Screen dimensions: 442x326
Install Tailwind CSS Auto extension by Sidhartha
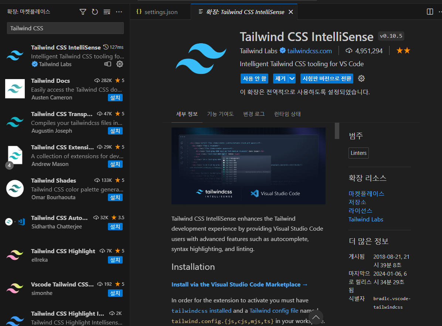click(x=115, y=227)
